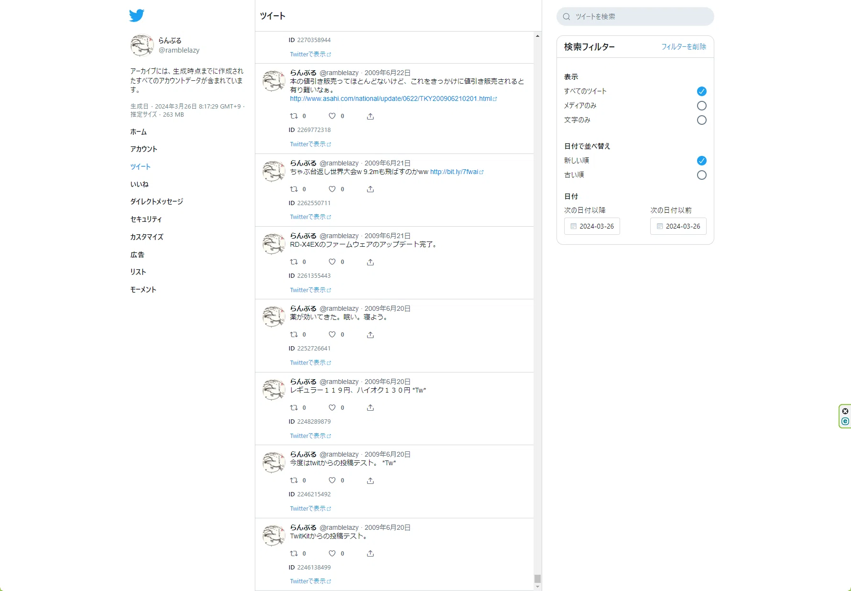Retweet the twitからの投稿テスト tweet
Screen dimensions: 851x591
point(294,481)
